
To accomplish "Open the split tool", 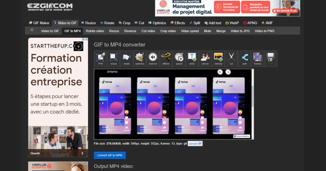I will (x=244, y=59).
